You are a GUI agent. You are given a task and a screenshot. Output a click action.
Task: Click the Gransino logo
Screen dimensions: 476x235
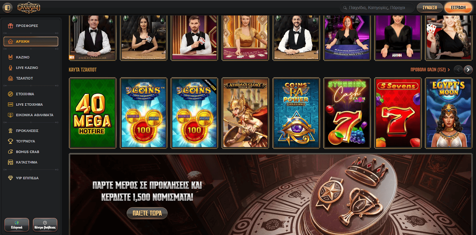pyautogui.click(x=29, y=7)
